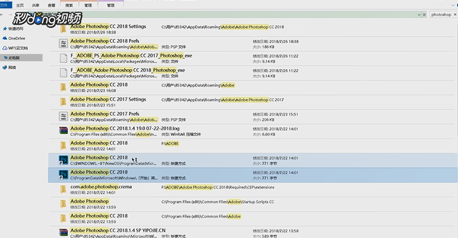Click the com.adobe.photoshop.crema folder icon
Image resolution: width=458 pixels, height=238 pixels.
click(63, 189)
